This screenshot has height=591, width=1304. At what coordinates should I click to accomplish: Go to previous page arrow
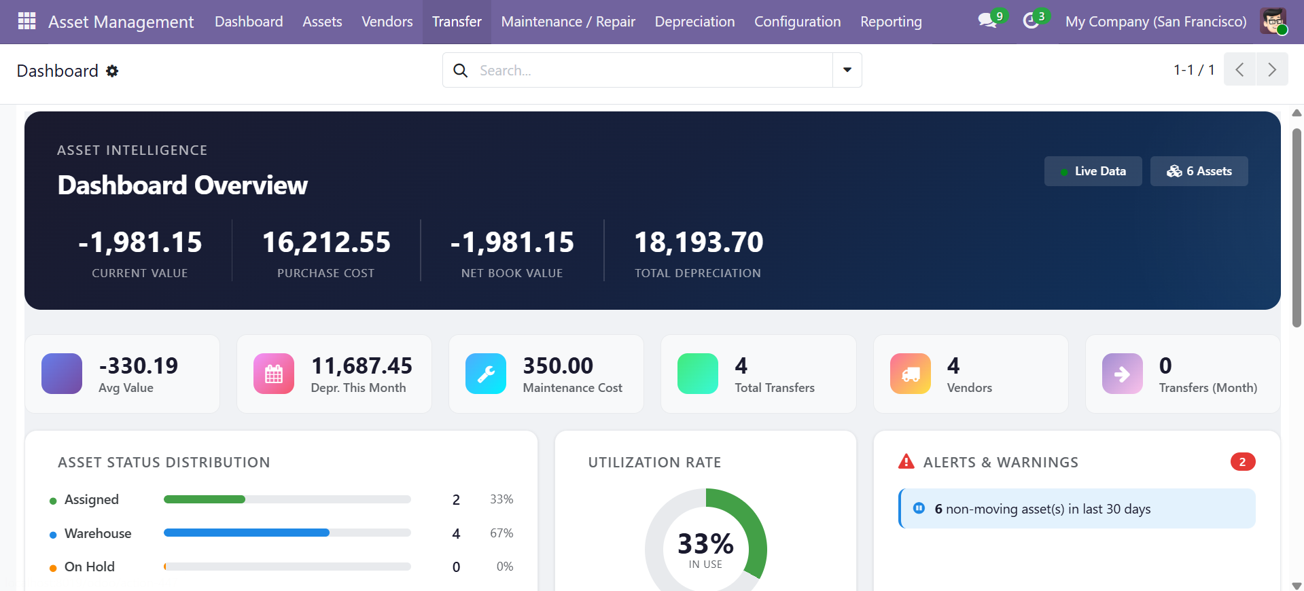(x=1239, y=69)
